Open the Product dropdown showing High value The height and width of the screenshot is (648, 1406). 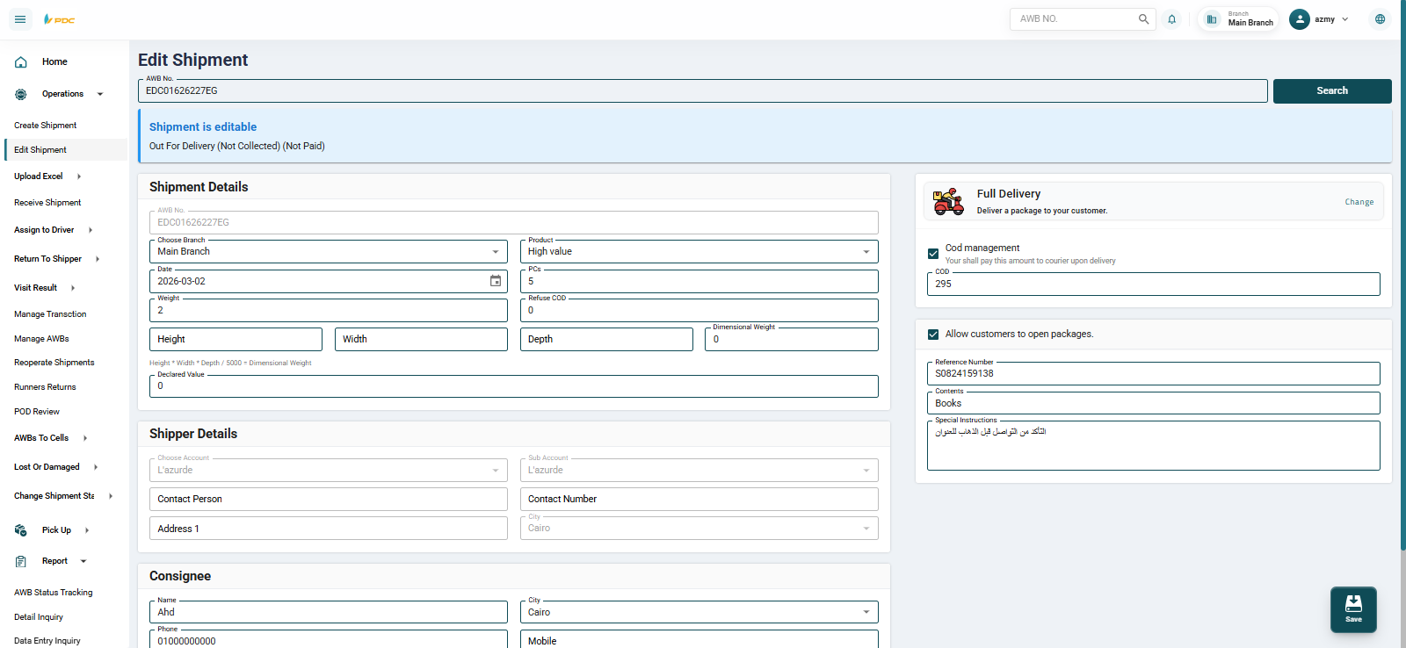[x=699, y=251]
